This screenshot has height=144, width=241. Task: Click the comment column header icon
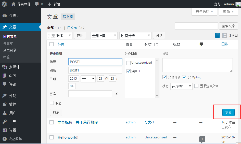[201, 45]
